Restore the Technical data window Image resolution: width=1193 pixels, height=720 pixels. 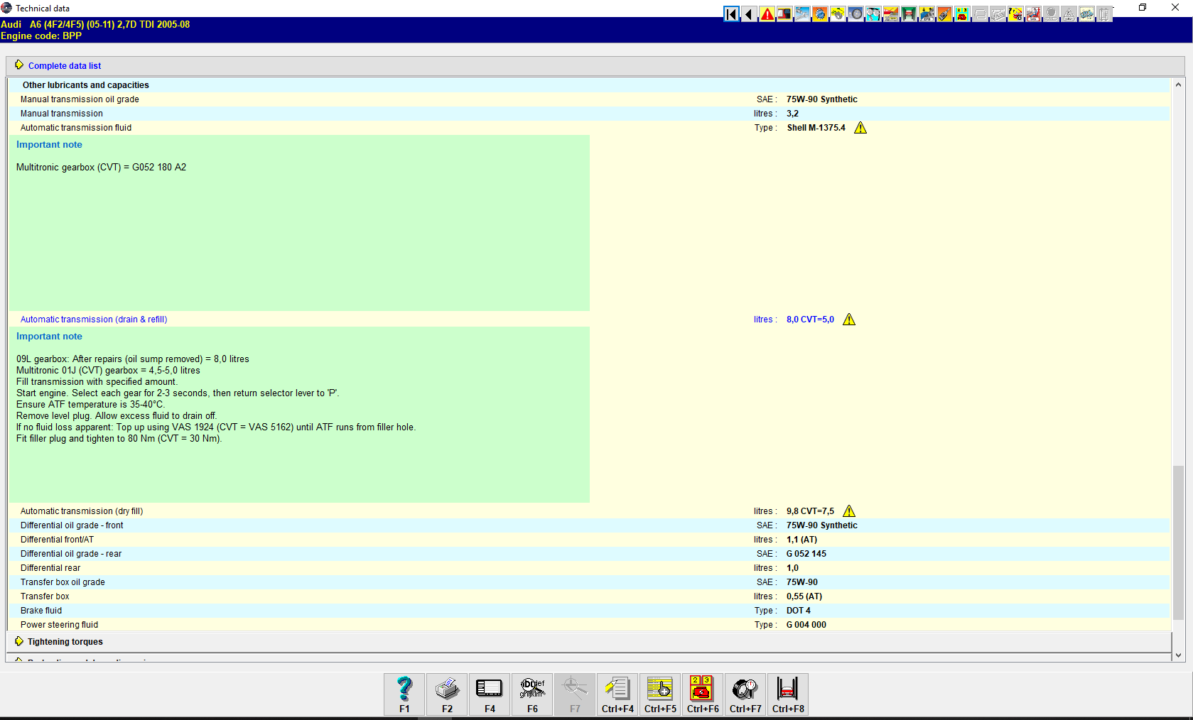click(x=1143, y=8)
